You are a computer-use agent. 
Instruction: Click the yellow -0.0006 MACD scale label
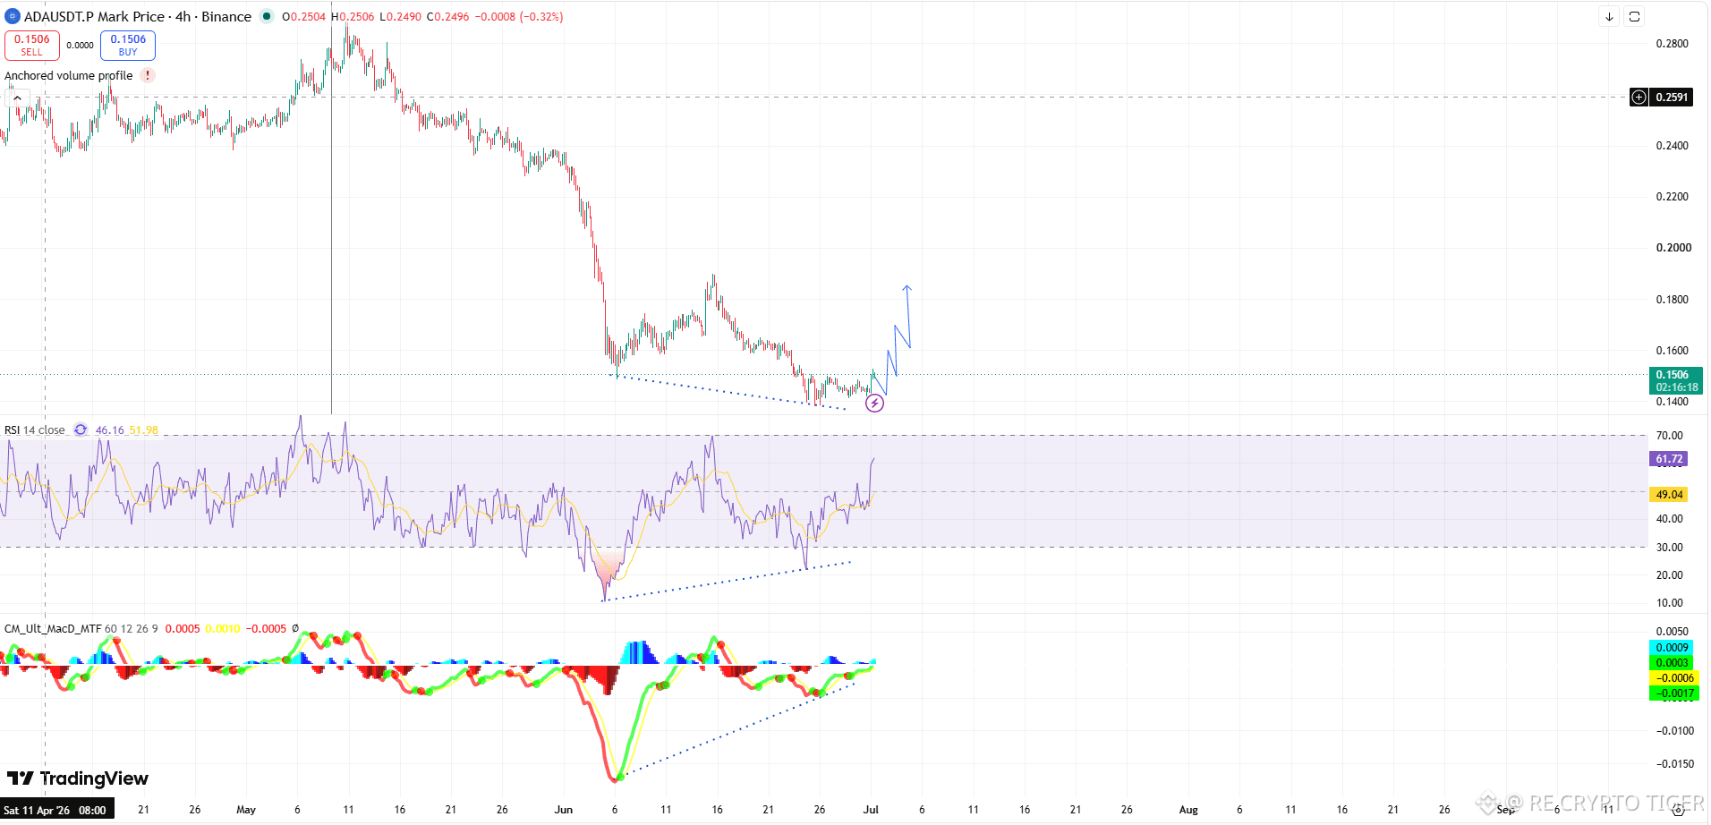coord(1673,678)
